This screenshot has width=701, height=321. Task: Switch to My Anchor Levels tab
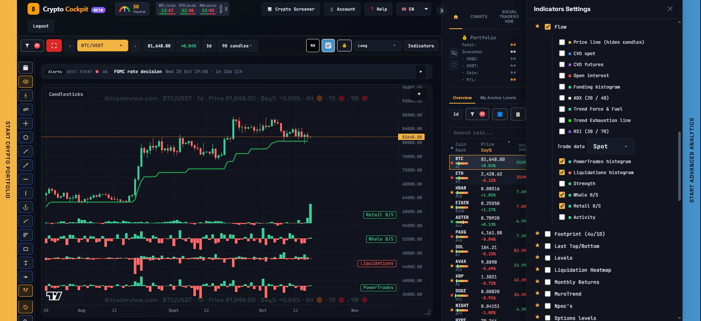point(498,98)
